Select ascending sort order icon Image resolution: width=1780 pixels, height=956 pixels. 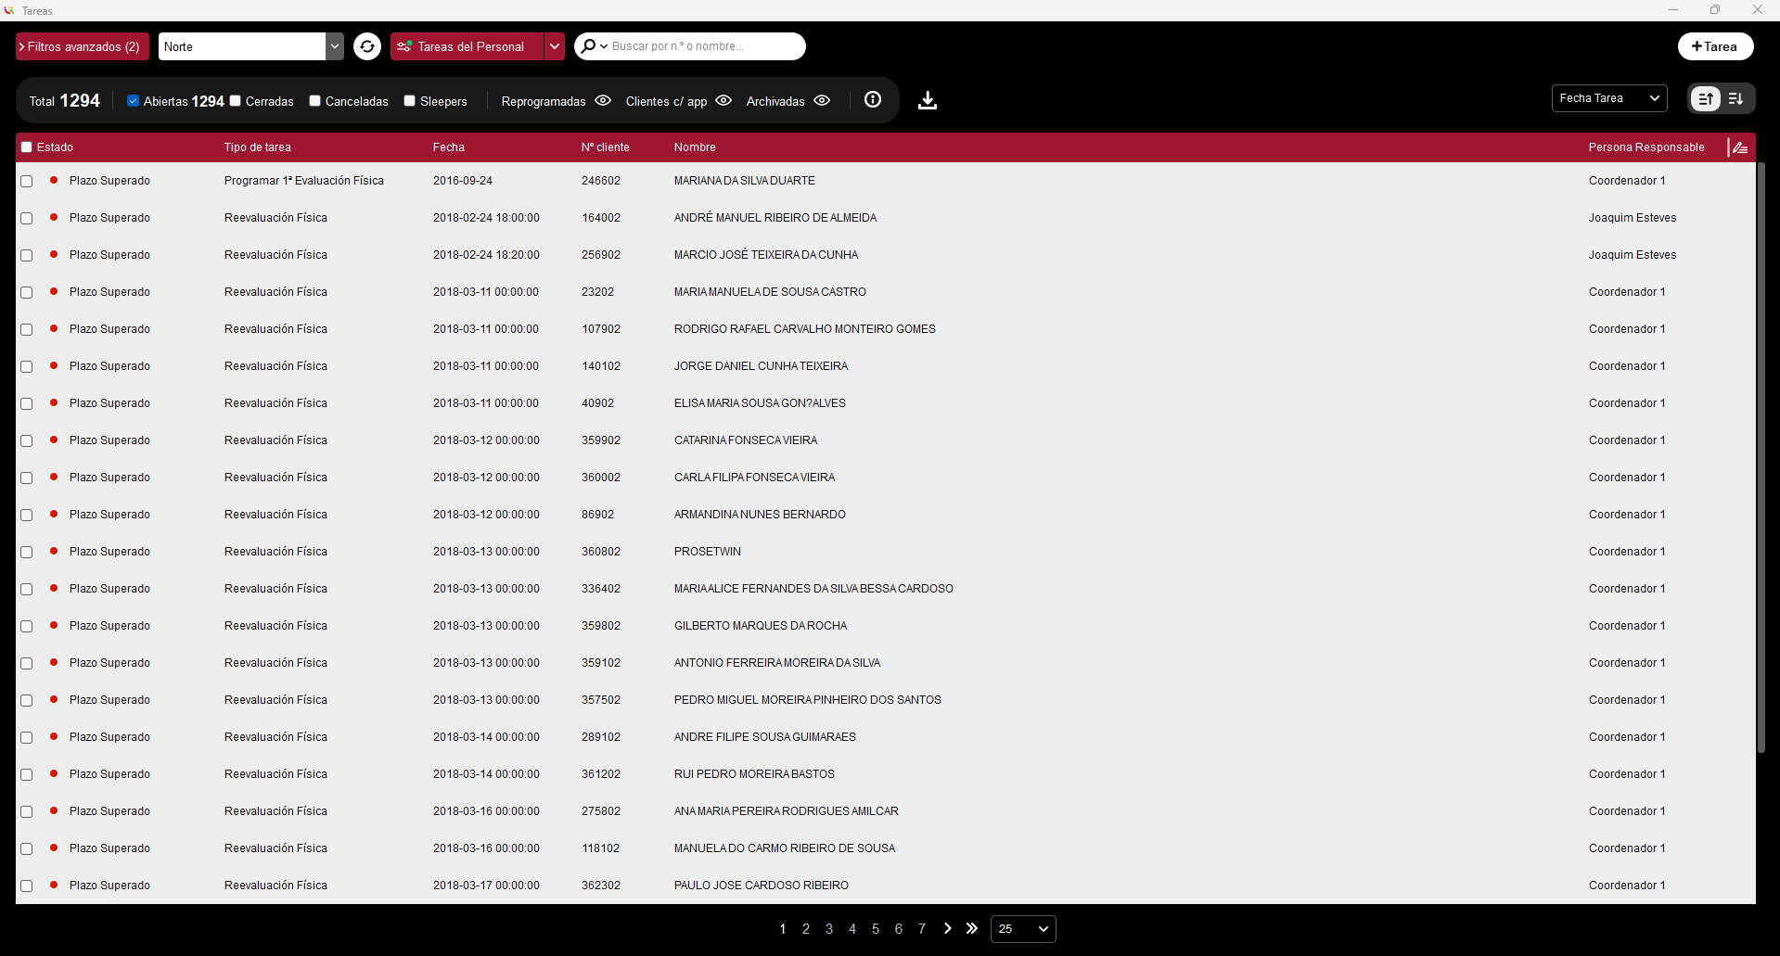pyautogui.click(x=1706, y=98)
